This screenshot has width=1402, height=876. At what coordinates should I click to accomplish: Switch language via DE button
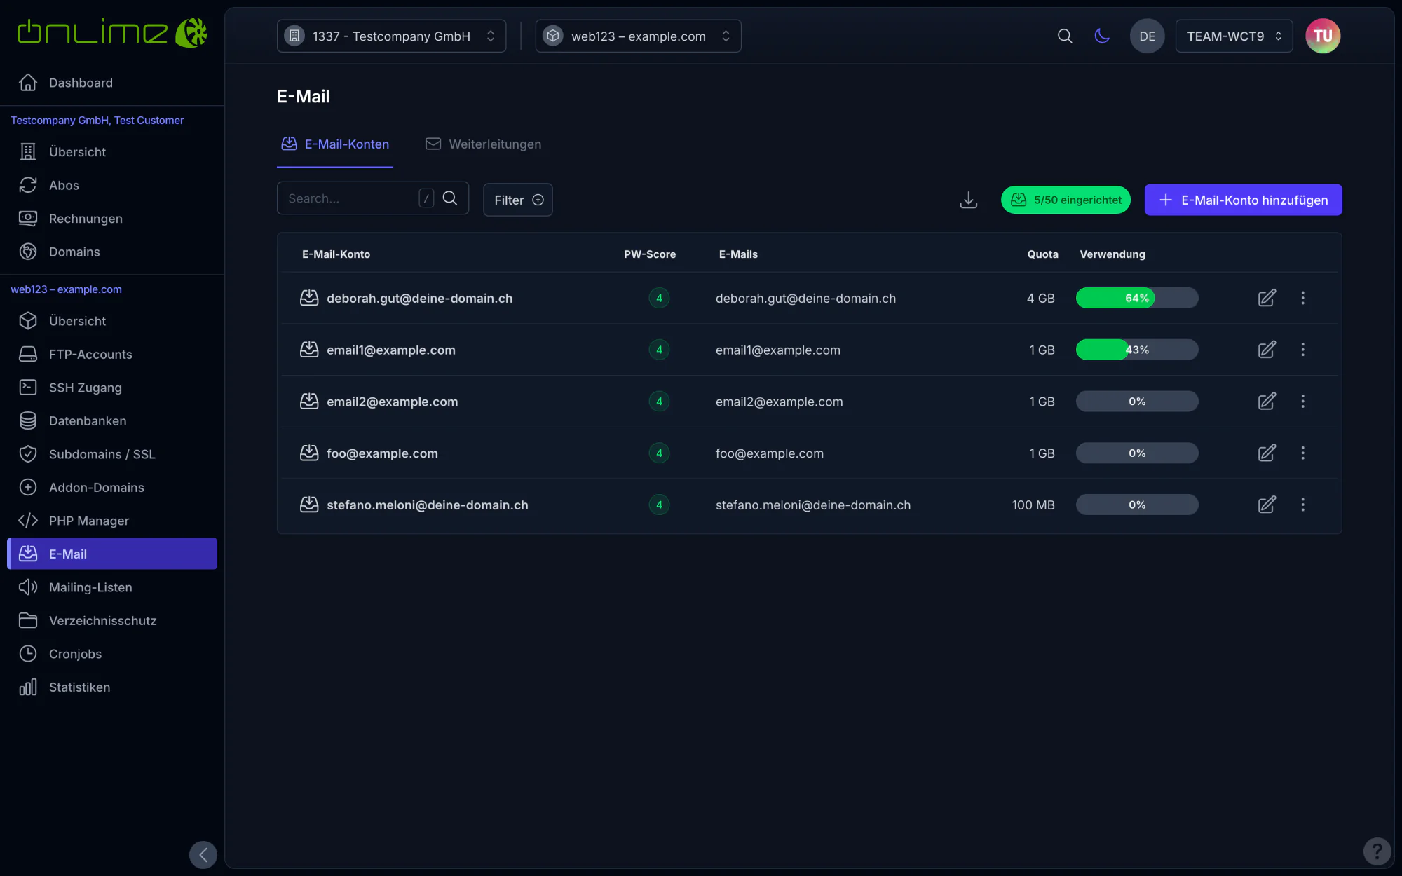tap(1147, 36)
